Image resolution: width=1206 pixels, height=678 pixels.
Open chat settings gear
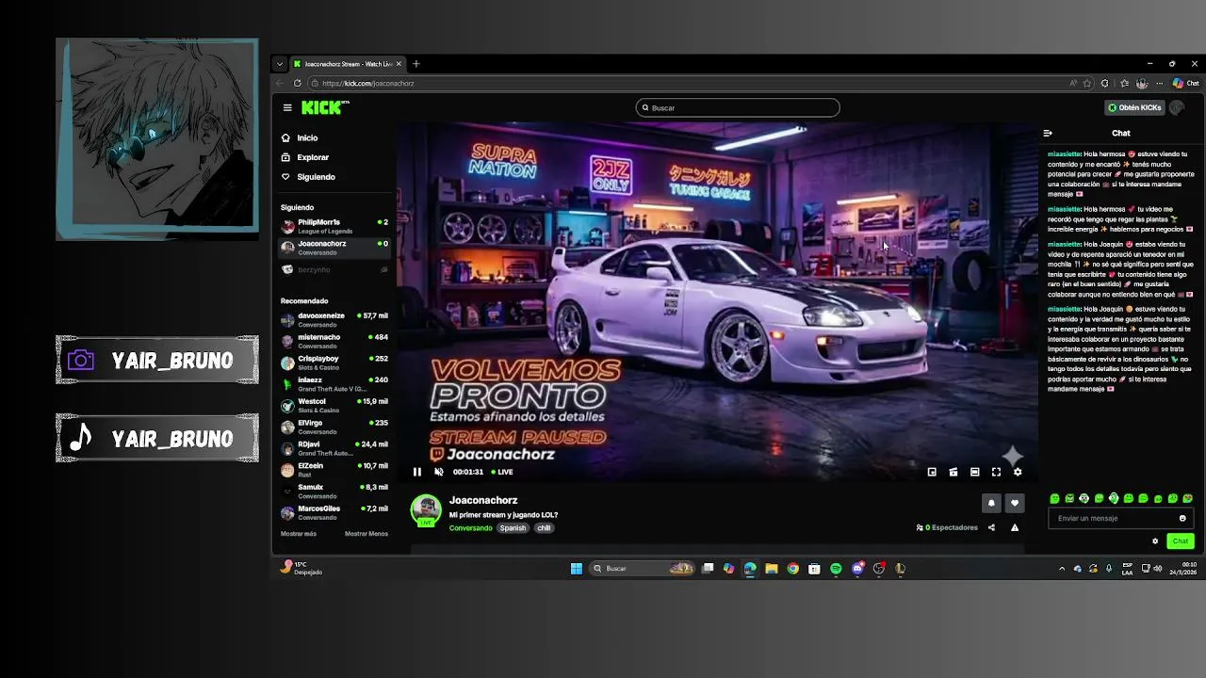pos(1155,541)
